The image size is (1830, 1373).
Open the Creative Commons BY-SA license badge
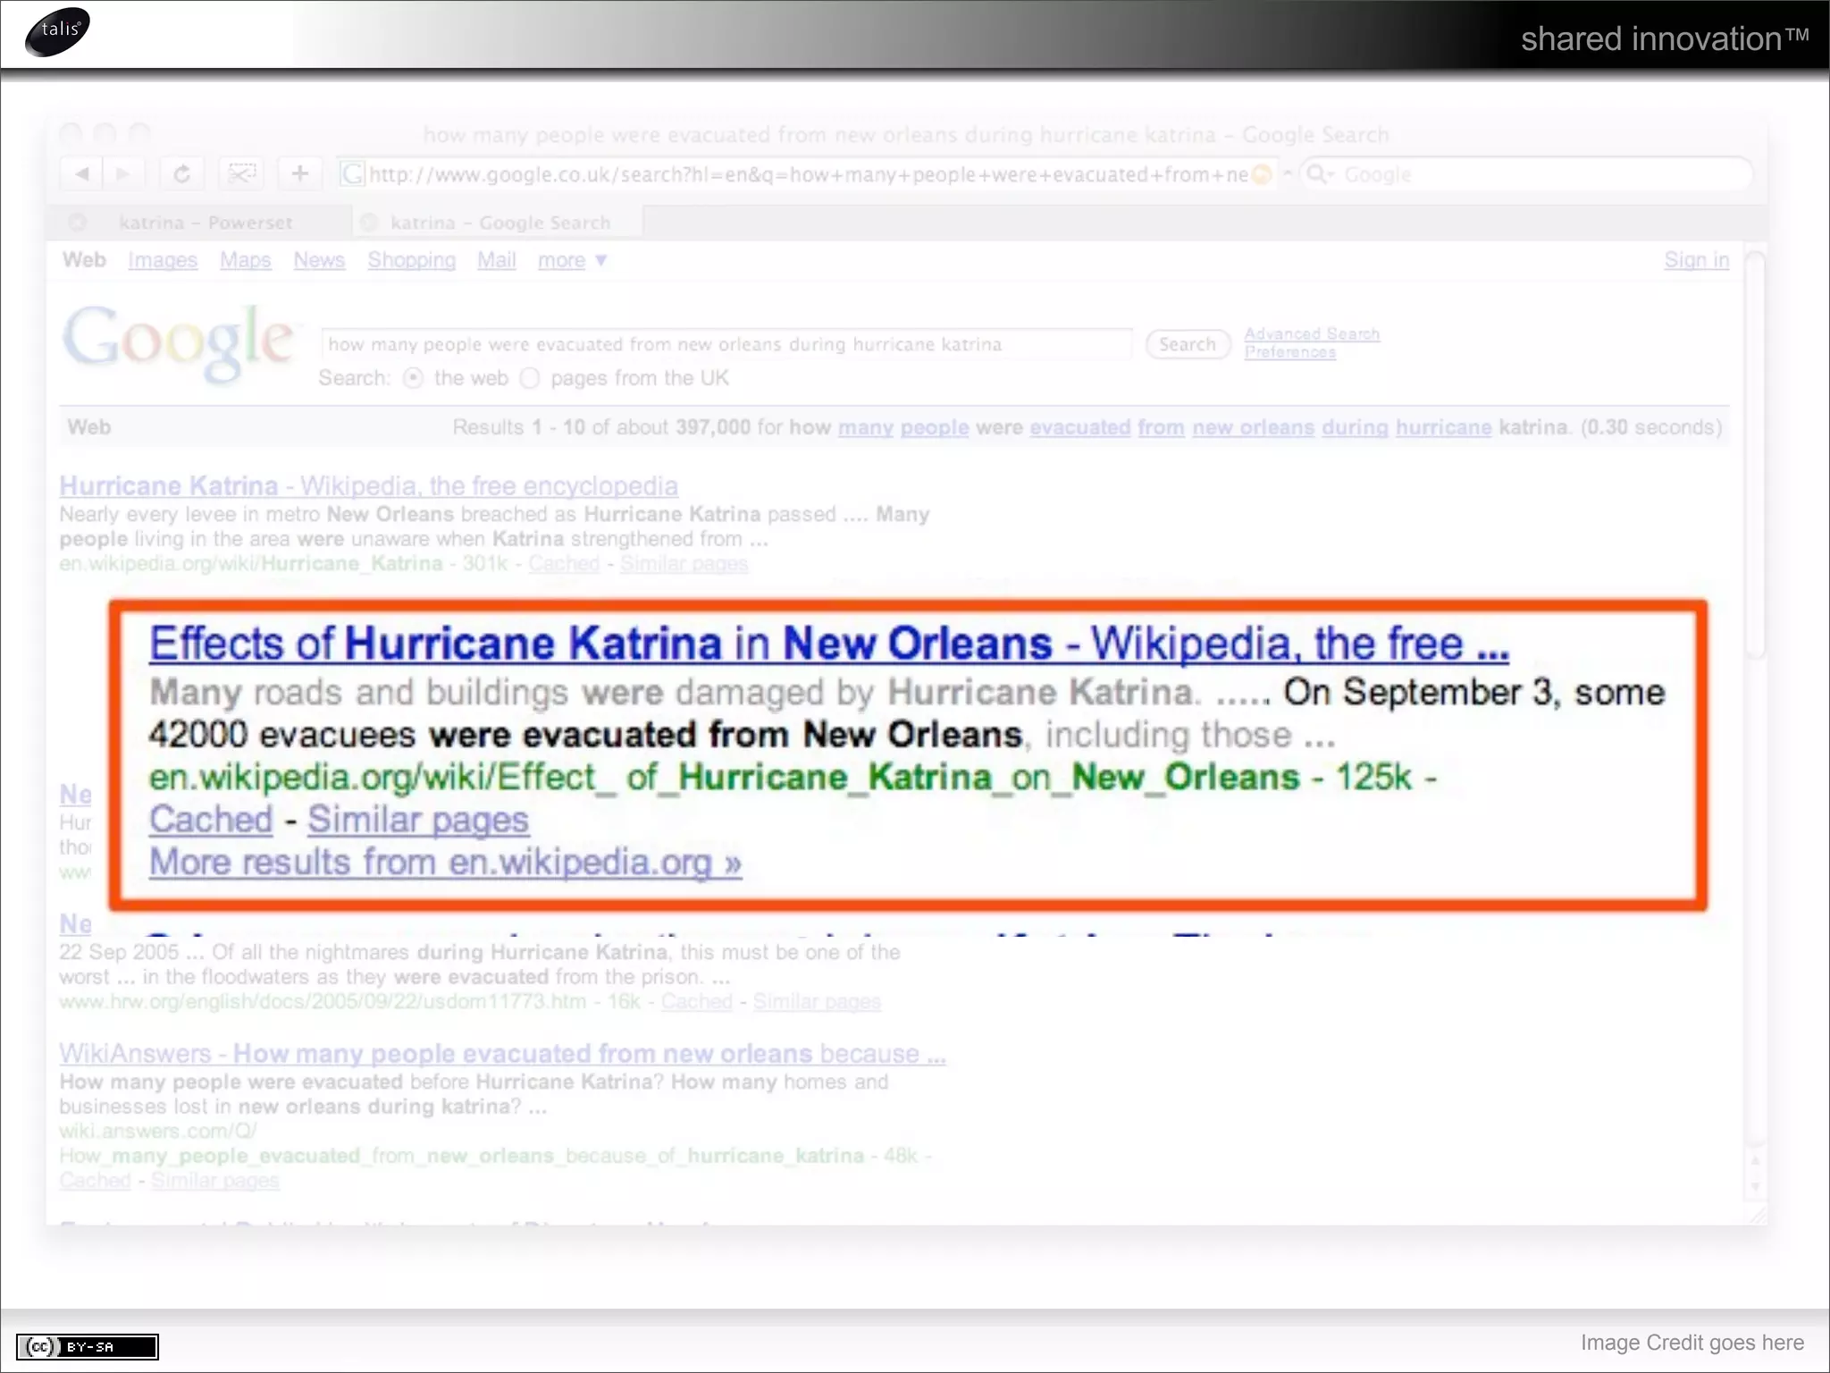tap(88, 1346)
